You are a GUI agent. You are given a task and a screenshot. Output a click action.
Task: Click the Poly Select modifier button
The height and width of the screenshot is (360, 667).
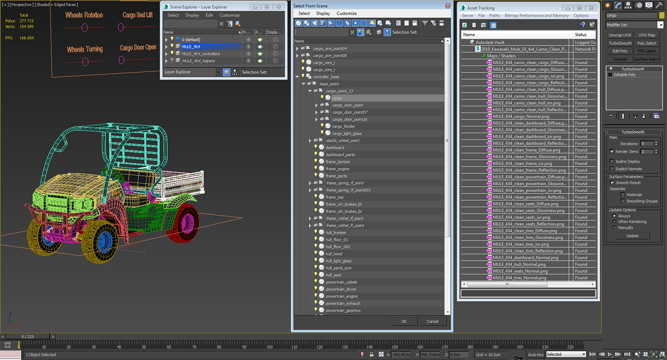click(647, 43)
